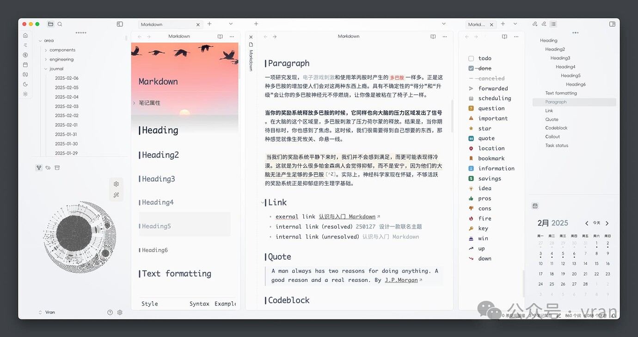Select Codeblock in the outline panel
This screenshot has height=337, width=638.
[556, 128]
